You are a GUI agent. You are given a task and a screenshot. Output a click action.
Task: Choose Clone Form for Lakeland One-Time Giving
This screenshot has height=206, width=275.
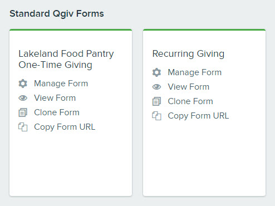tap(57, 112)
